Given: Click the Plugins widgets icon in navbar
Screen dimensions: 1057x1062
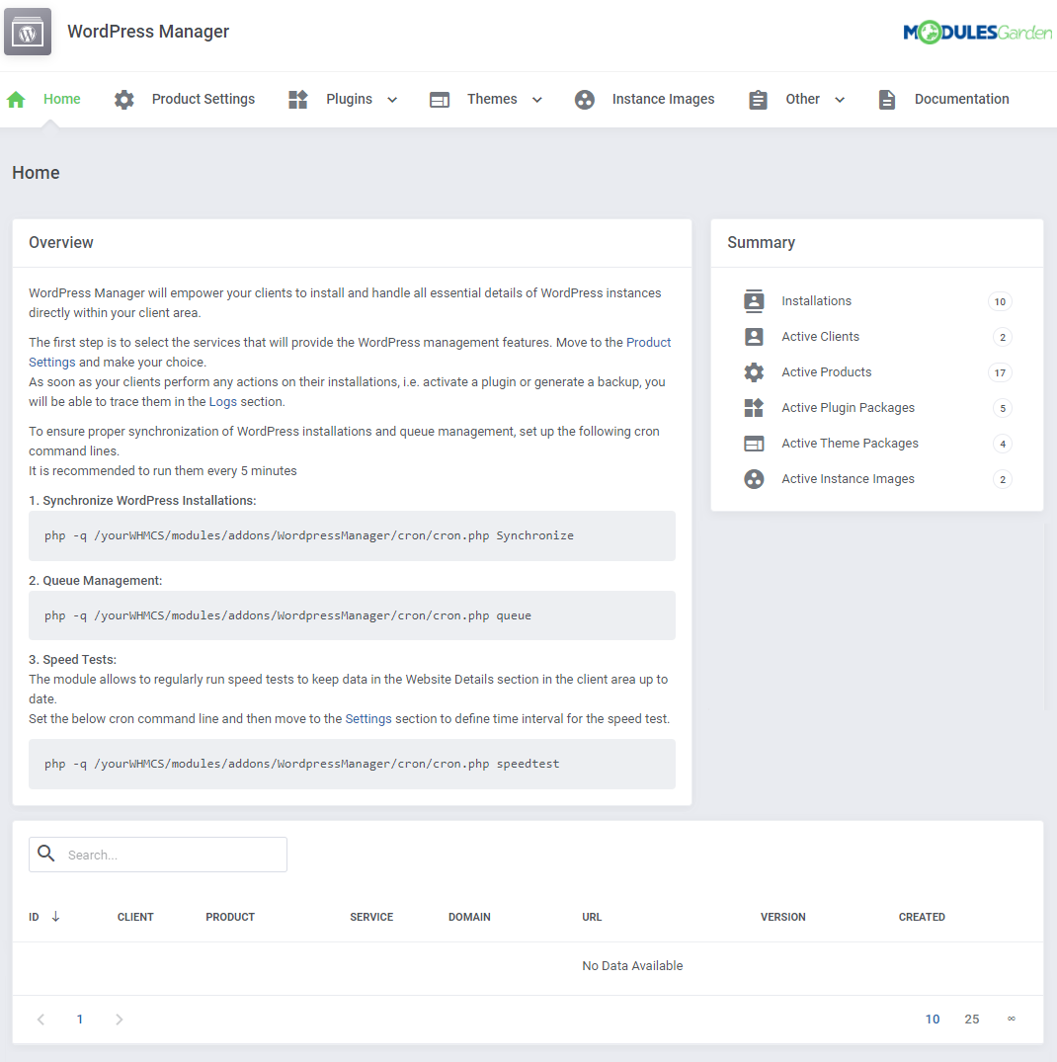Looking at the screenshot, I should click(298, 100).
